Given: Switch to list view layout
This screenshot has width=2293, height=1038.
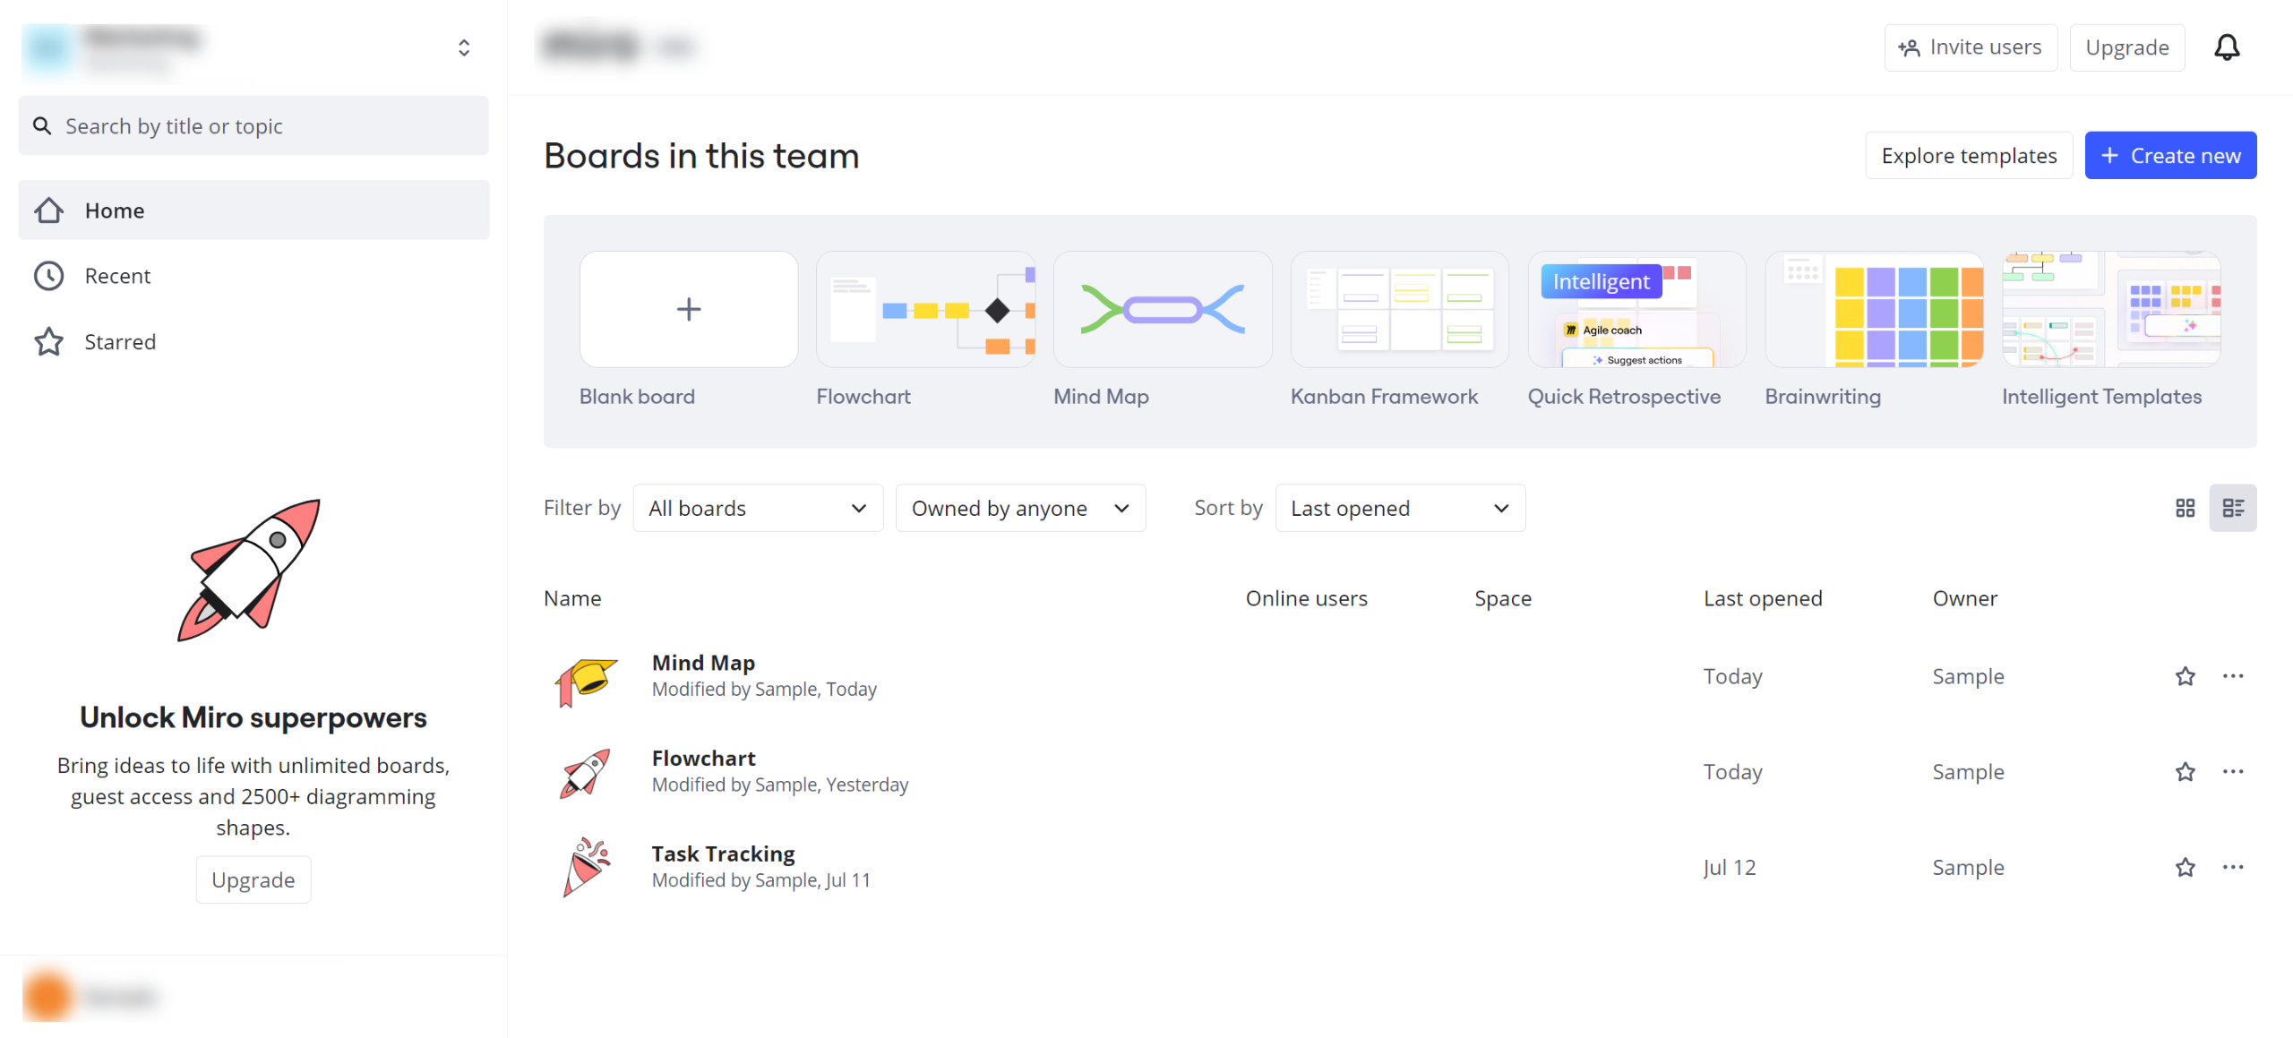Looking at the screenshot, I should [2232, 508].
